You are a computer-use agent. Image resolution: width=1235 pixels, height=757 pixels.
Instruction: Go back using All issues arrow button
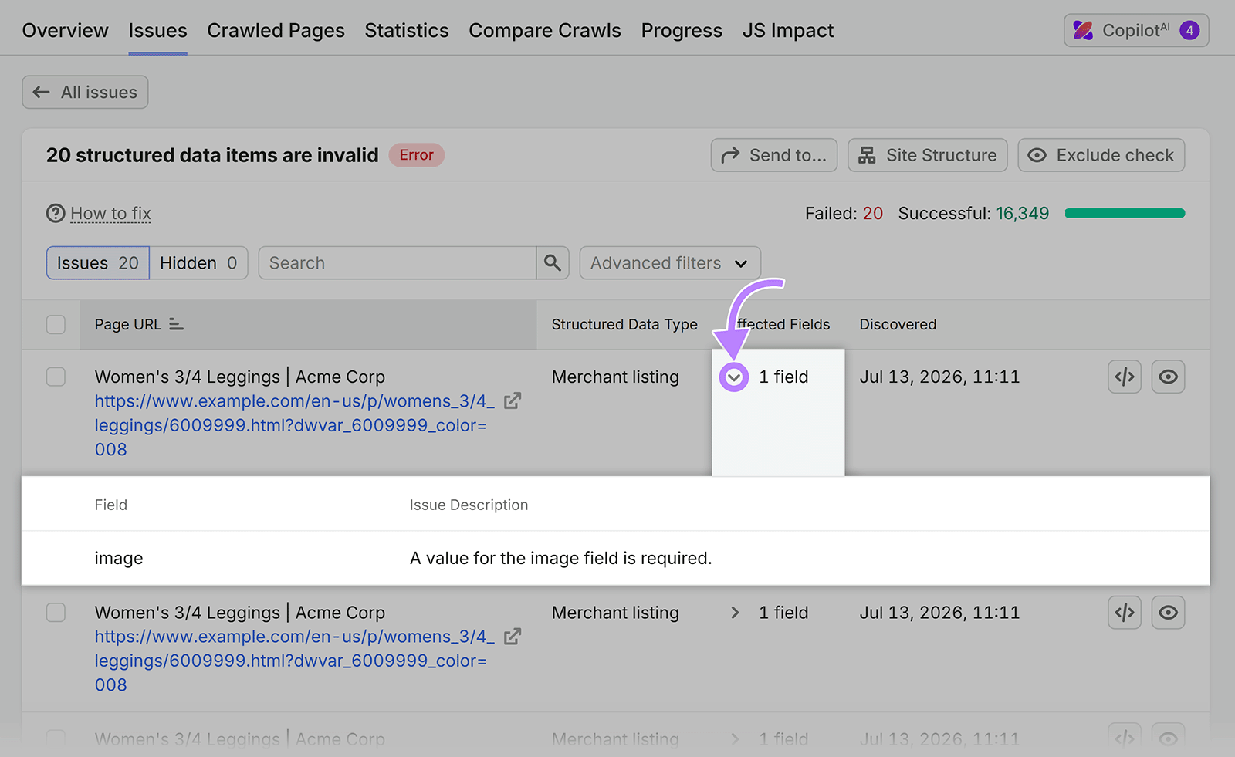[x=85, y=92]
